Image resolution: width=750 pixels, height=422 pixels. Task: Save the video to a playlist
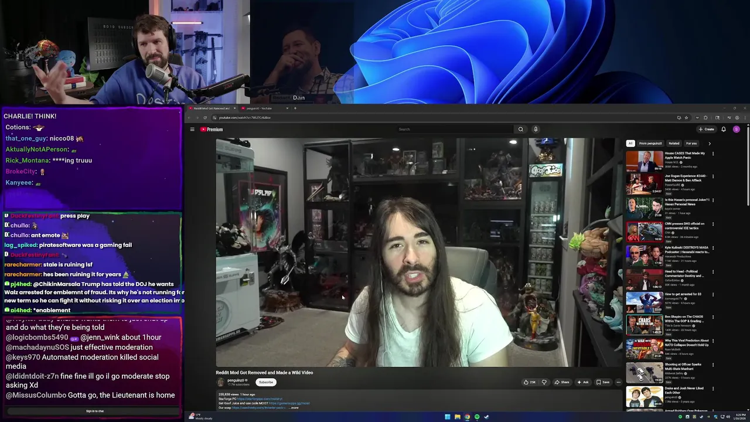click(603, 382)
